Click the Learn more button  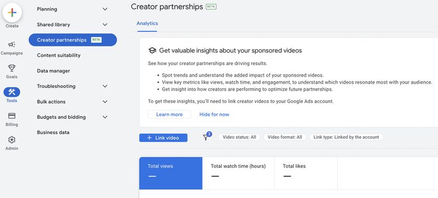click(x=170, y=114)
